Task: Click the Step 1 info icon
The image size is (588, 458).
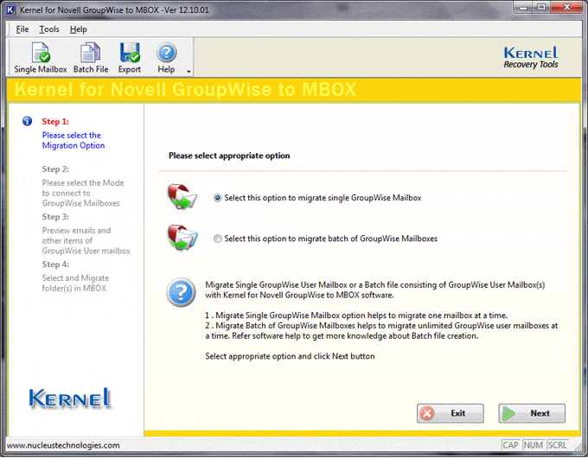Action: pyautogui.click(x=27, y=121)
